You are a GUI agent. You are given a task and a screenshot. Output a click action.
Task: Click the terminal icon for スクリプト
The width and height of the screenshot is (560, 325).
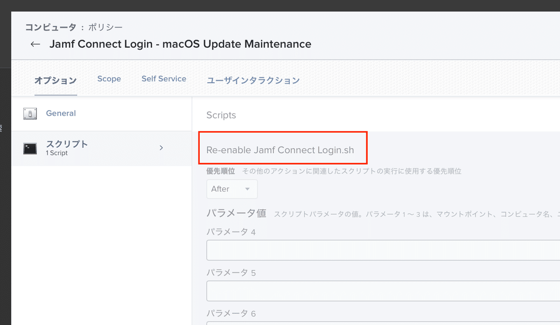tap(30, 148)
